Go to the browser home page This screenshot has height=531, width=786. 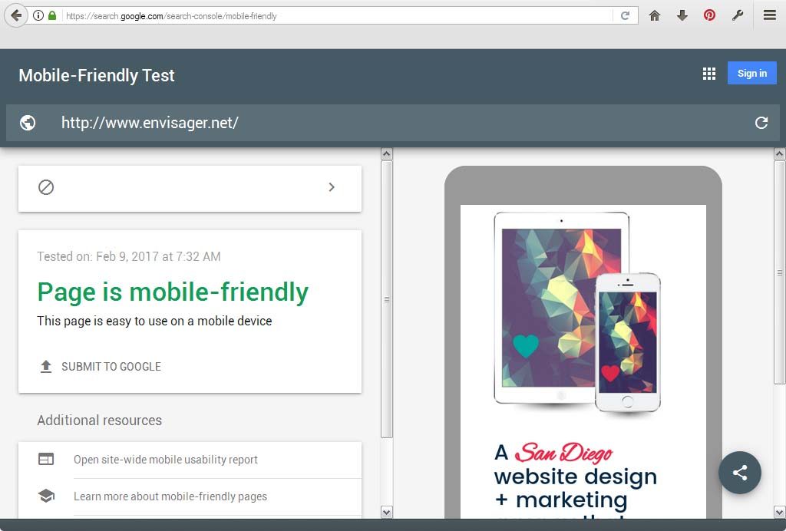[x=655, y=15]
